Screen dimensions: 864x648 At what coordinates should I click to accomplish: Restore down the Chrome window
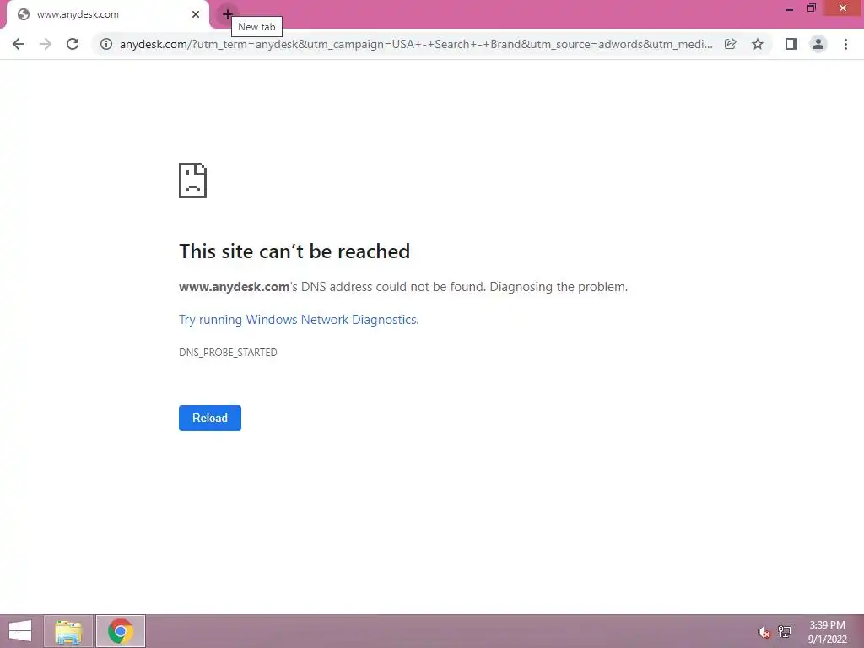point(812,8)
